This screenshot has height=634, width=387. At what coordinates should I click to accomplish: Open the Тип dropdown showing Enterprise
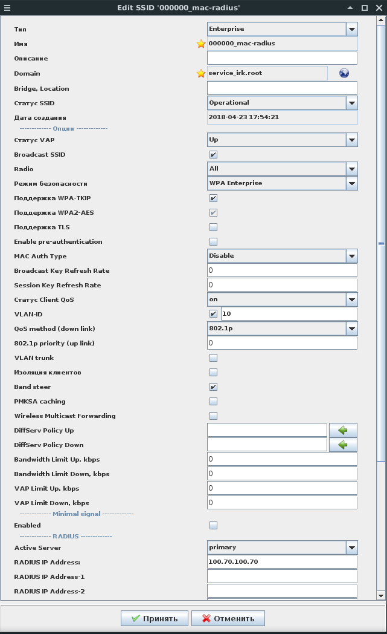tap(351, 29)
